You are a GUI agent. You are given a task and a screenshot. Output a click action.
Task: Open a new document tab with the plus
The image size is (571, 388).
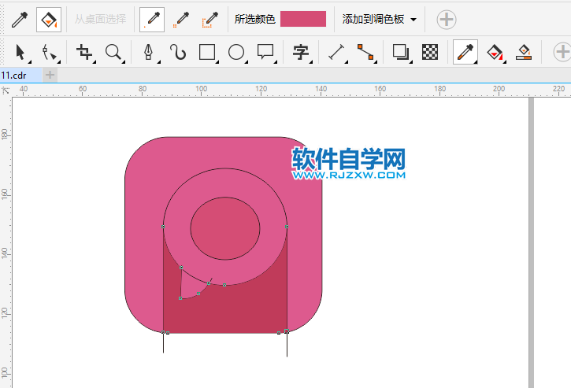point(50,76)
